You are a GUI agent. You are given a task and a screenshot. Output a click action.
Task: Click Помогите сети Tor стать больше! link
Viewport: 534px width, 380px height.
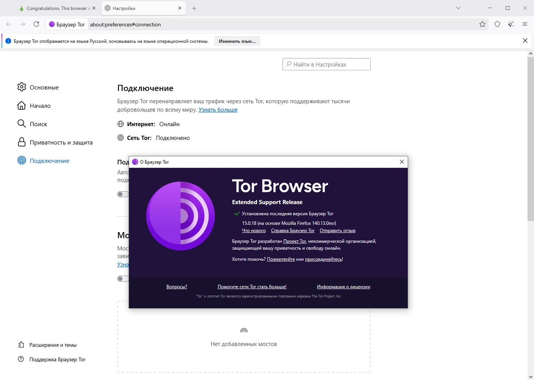coord(252,287)
